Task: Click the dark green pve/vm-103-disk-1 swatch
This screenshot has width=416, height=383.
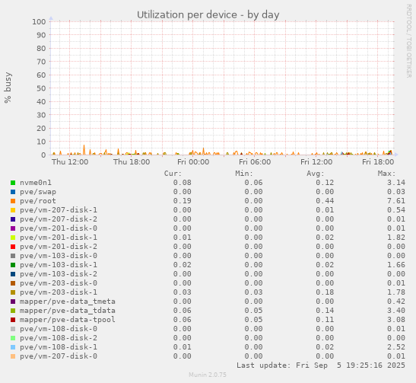Action: [x=13, y=265]
